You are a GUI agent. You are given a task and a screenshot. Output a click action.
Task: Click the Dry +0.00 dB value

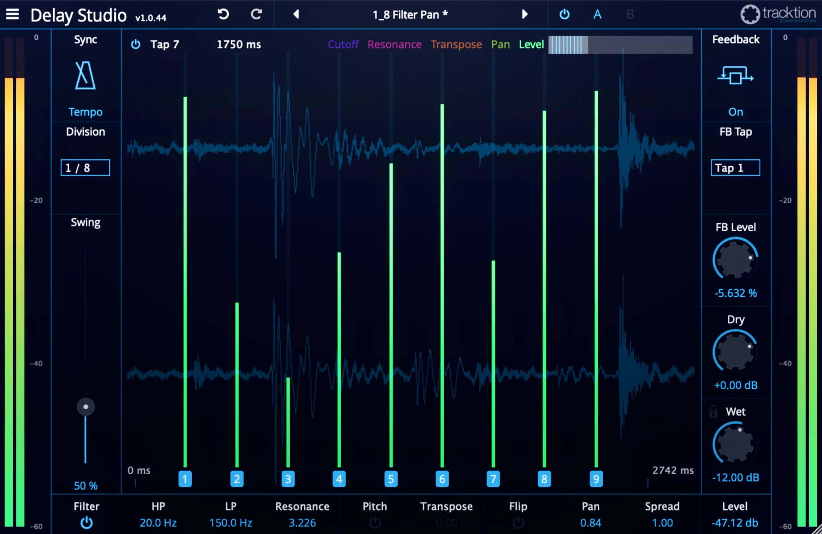point(736,385)
